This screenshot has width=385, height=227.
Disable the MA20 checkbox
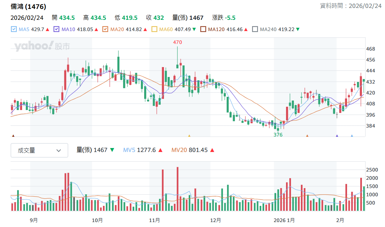pyautogui.click(x=105, y=29)
